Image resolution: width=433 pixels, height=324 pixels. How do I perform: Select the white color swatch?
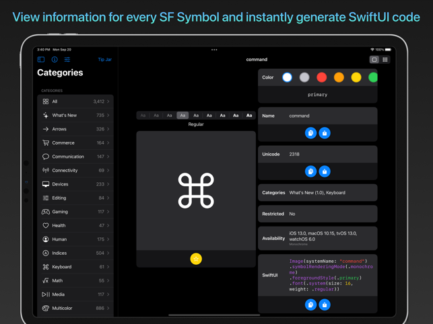click(x=287, y=77)
